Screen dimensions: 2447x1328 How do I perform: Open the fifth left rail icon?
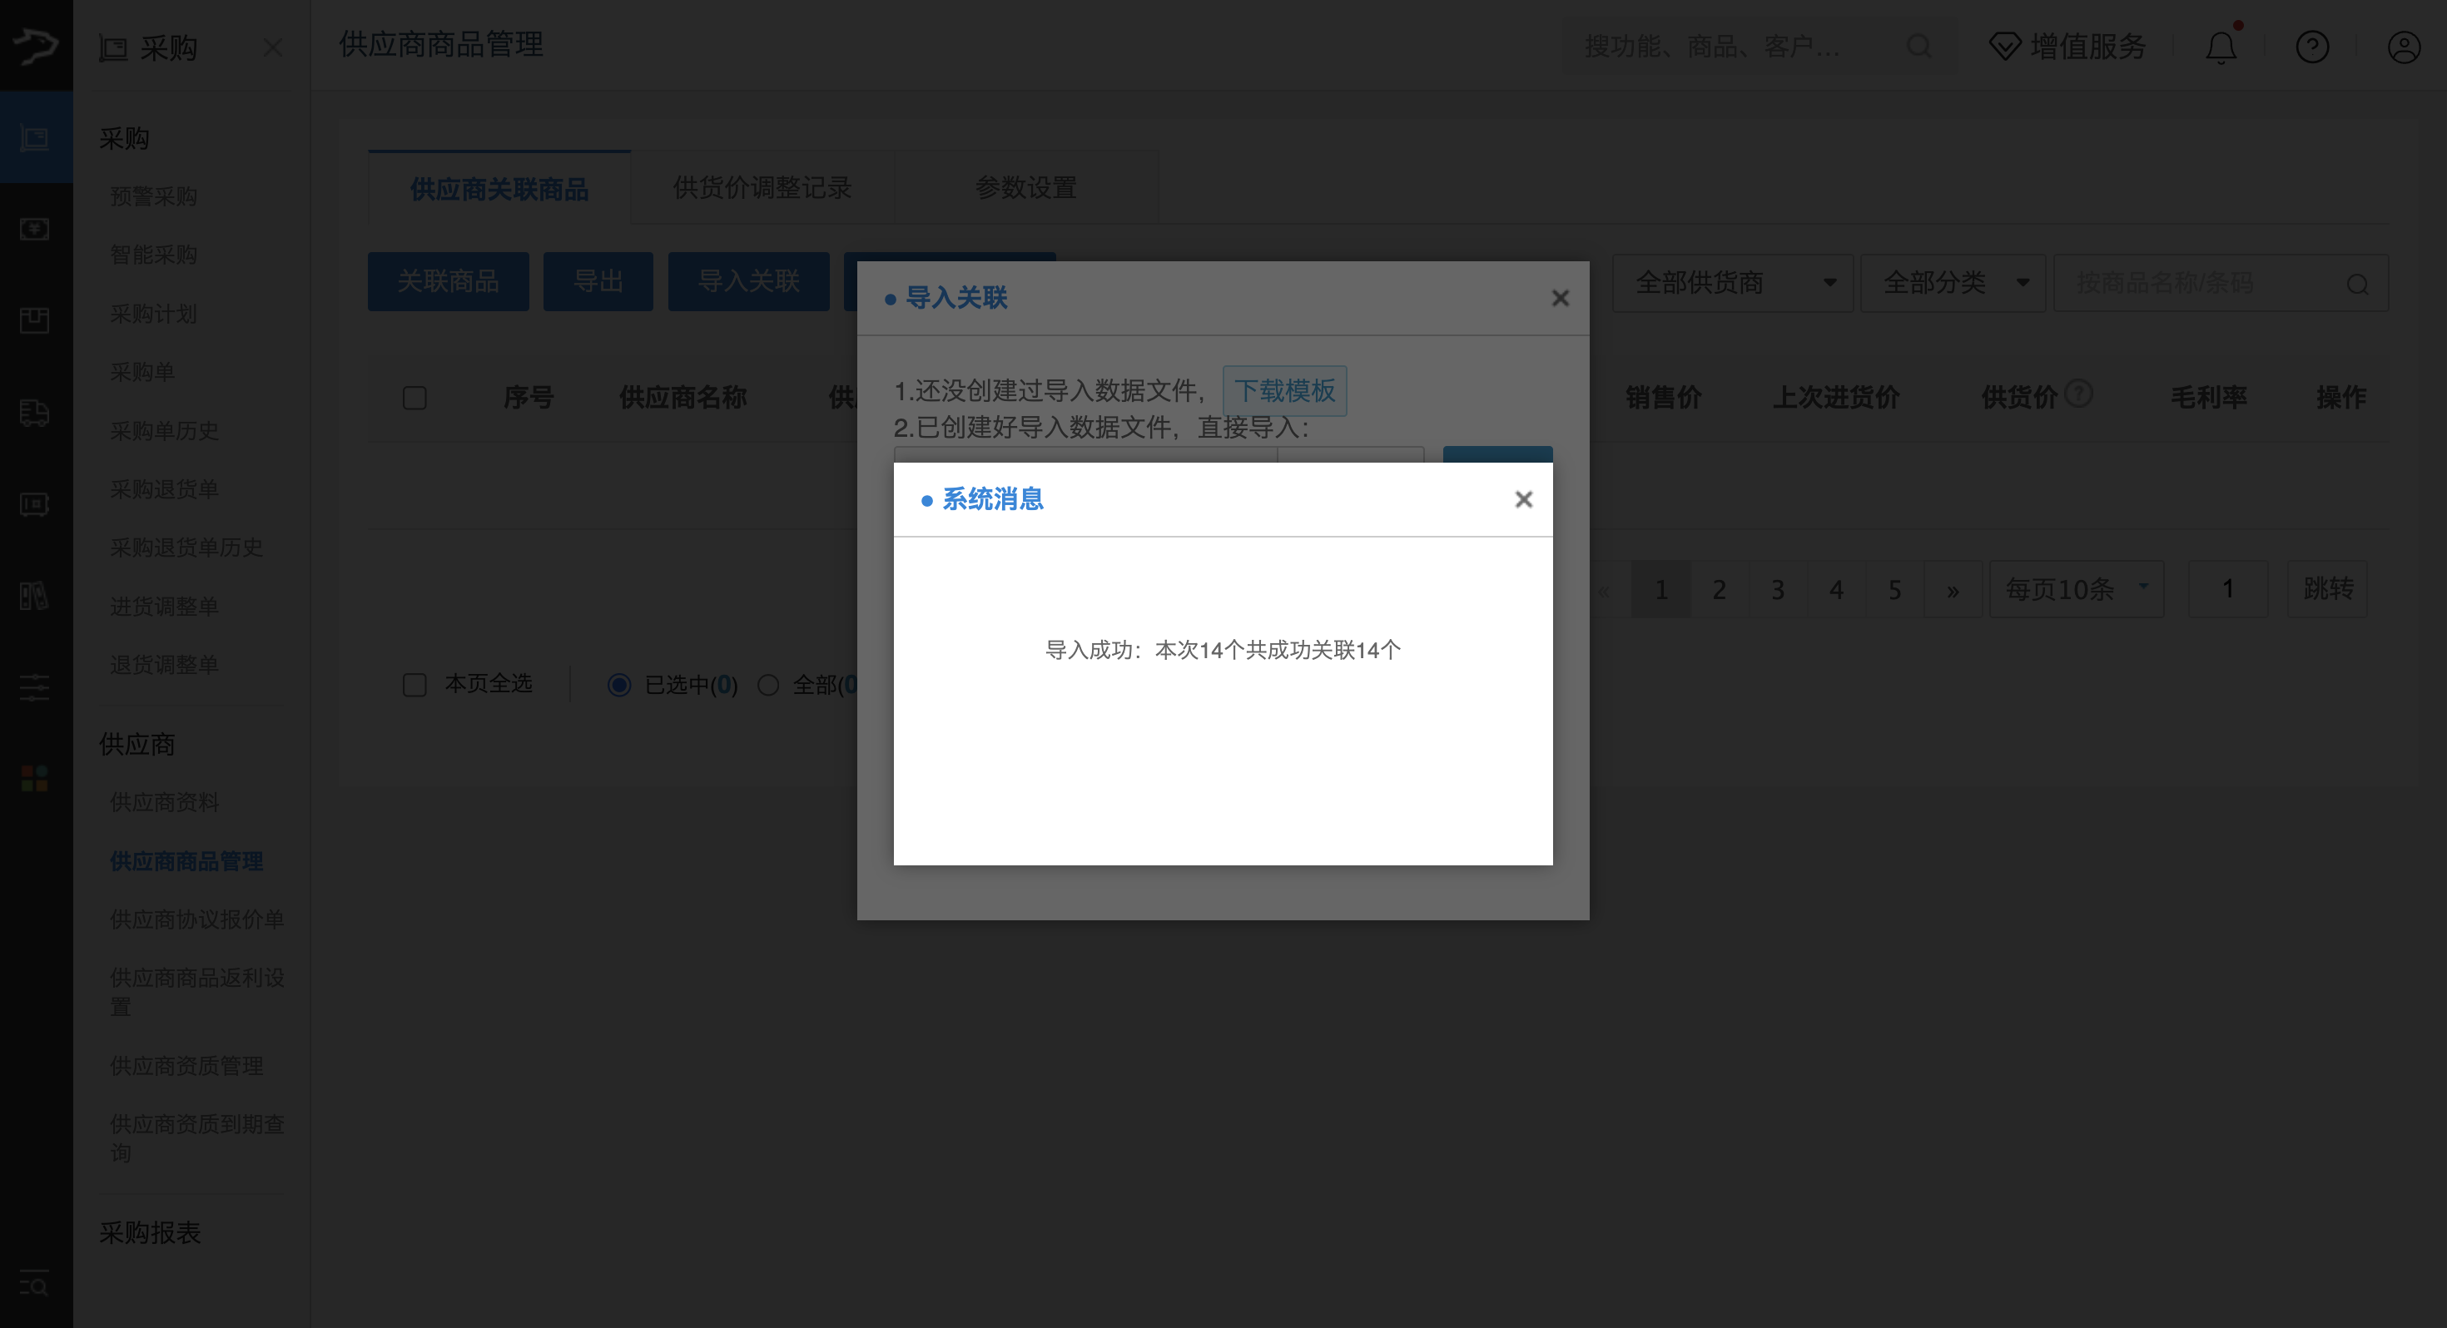tap(35, 504)
